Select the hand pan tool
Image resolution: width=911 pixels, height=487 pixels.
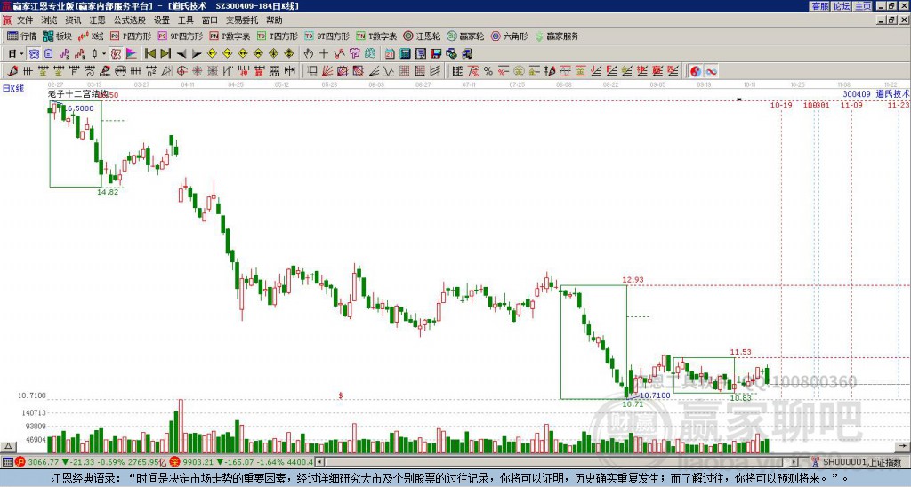tap(309, 54)
